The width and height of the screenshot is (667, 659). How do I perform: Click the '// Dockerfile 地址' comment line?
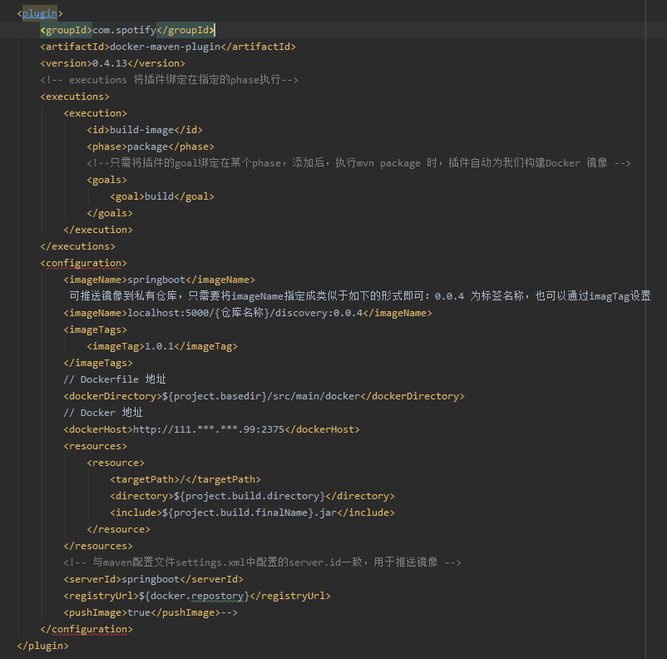pyautogui.click(x=115, y=379)
